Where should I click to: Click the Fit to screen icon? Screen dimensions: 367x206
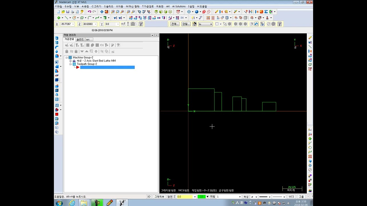(x=102, y=12)
